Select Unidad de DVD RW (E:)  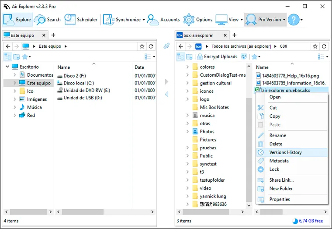83,90
